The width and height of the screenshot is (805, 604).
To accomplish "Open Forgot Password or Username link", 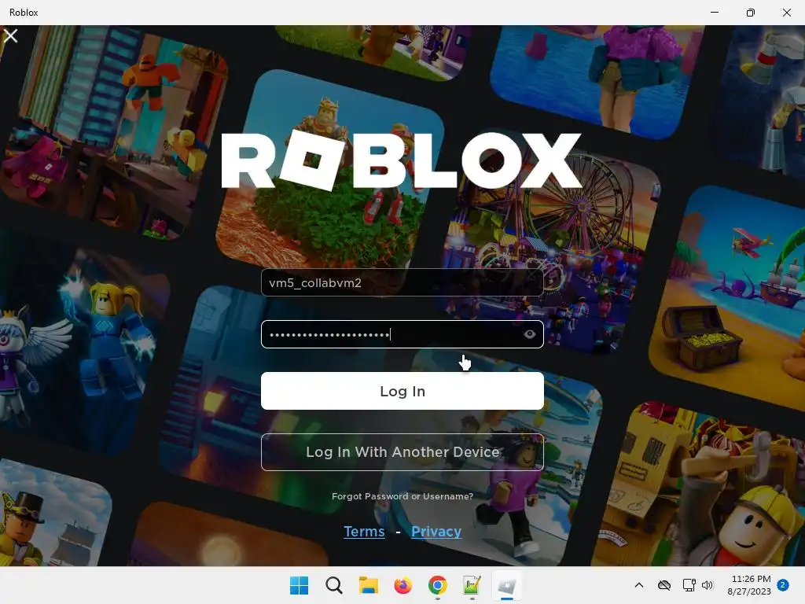I will coord(402,496).
